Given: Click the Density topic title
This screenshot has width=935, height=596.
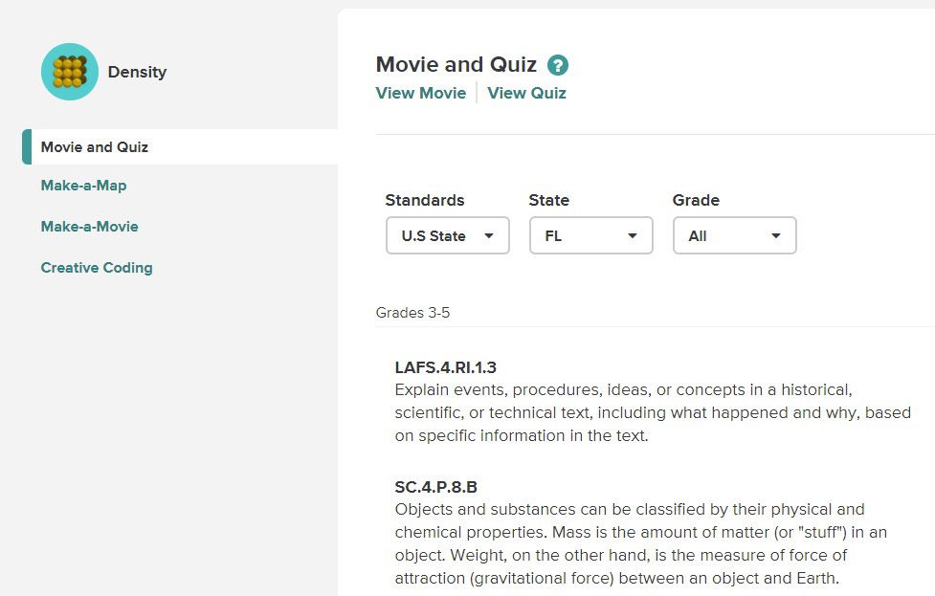Looking at the screenshot, I should point(137,72).
